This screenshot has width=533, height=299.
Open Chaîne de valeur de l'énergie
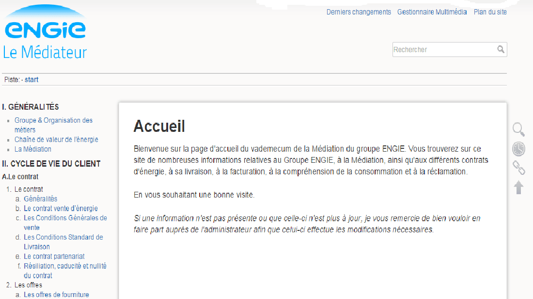[x=56, y=139]
